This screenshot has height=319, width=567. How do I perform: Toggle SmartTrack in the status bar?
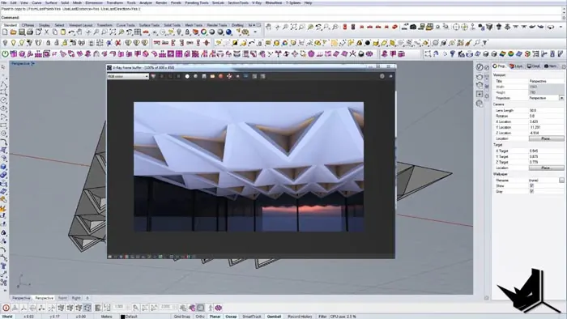tap(252, 317)
